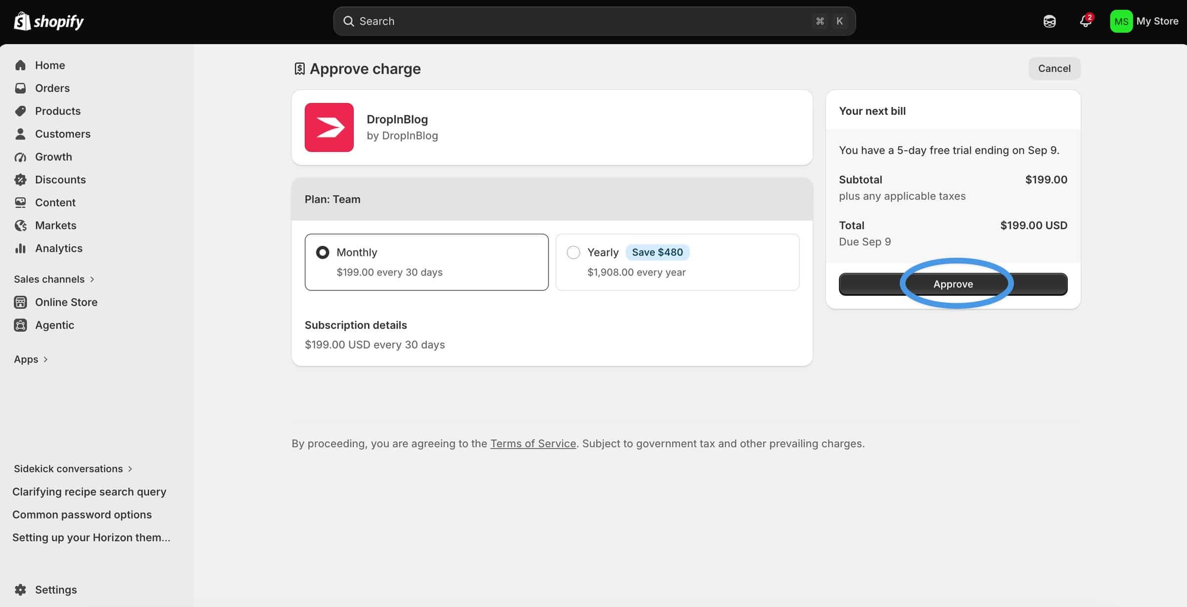Click the Discounts badge icon

coord(20,180)
